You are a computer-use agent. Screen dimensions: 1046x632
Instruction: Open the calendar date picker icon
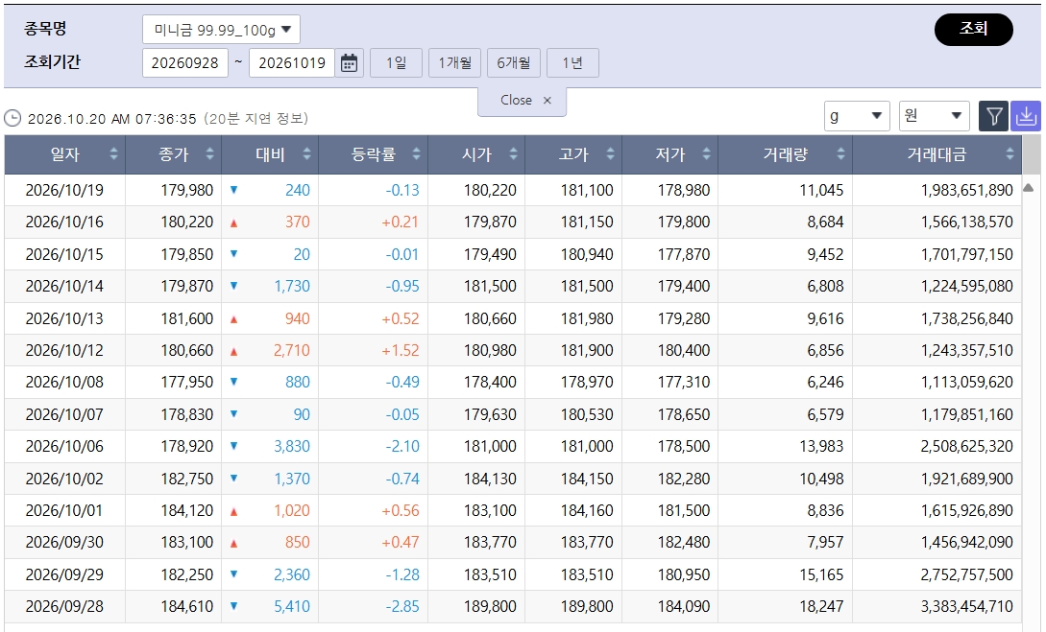click(349, 63)
